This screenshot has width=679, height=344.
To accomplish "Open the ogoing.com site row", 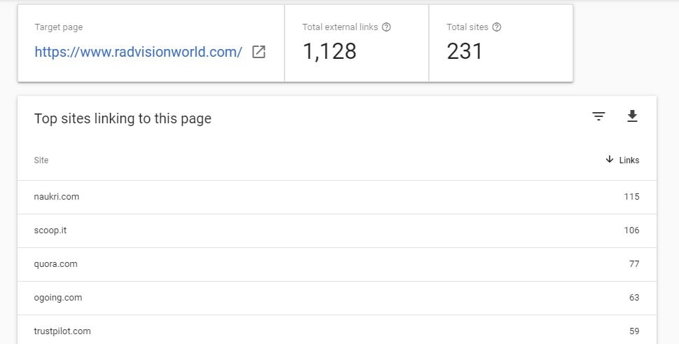I will pyautogui.click(x=58, y=298).
